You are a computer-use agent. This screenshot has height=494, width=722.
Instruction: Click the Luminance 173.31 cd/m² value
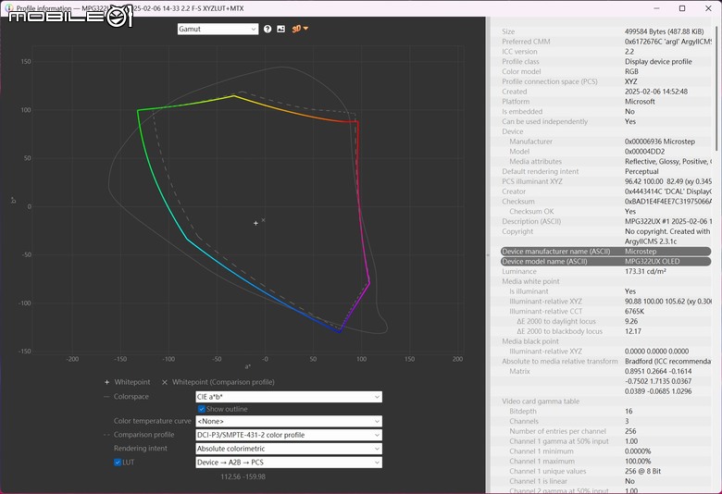[x=645, y=272]
